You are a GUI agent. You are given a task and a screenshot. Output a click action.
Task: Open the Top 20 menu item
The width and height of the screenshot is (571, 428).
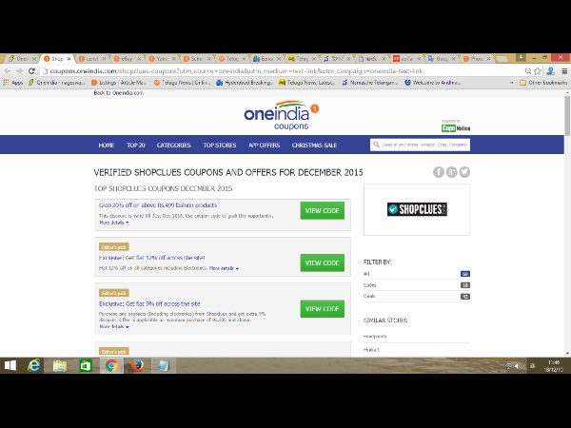(x=135, y=146)
